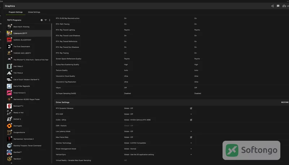The height and width of the screenshot is (165, 289).
Task: Click the 'Global - Normal' power mode value
Action: [x=130, y=149]
